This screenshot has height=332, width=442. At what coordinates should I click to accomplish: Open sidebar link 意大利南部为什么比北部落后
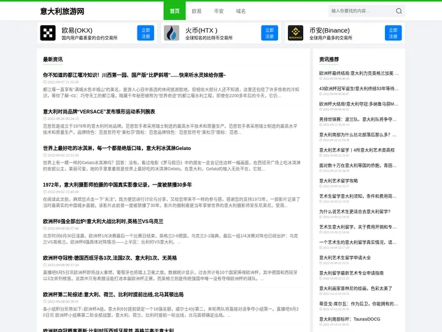click(x=358, y=135)
